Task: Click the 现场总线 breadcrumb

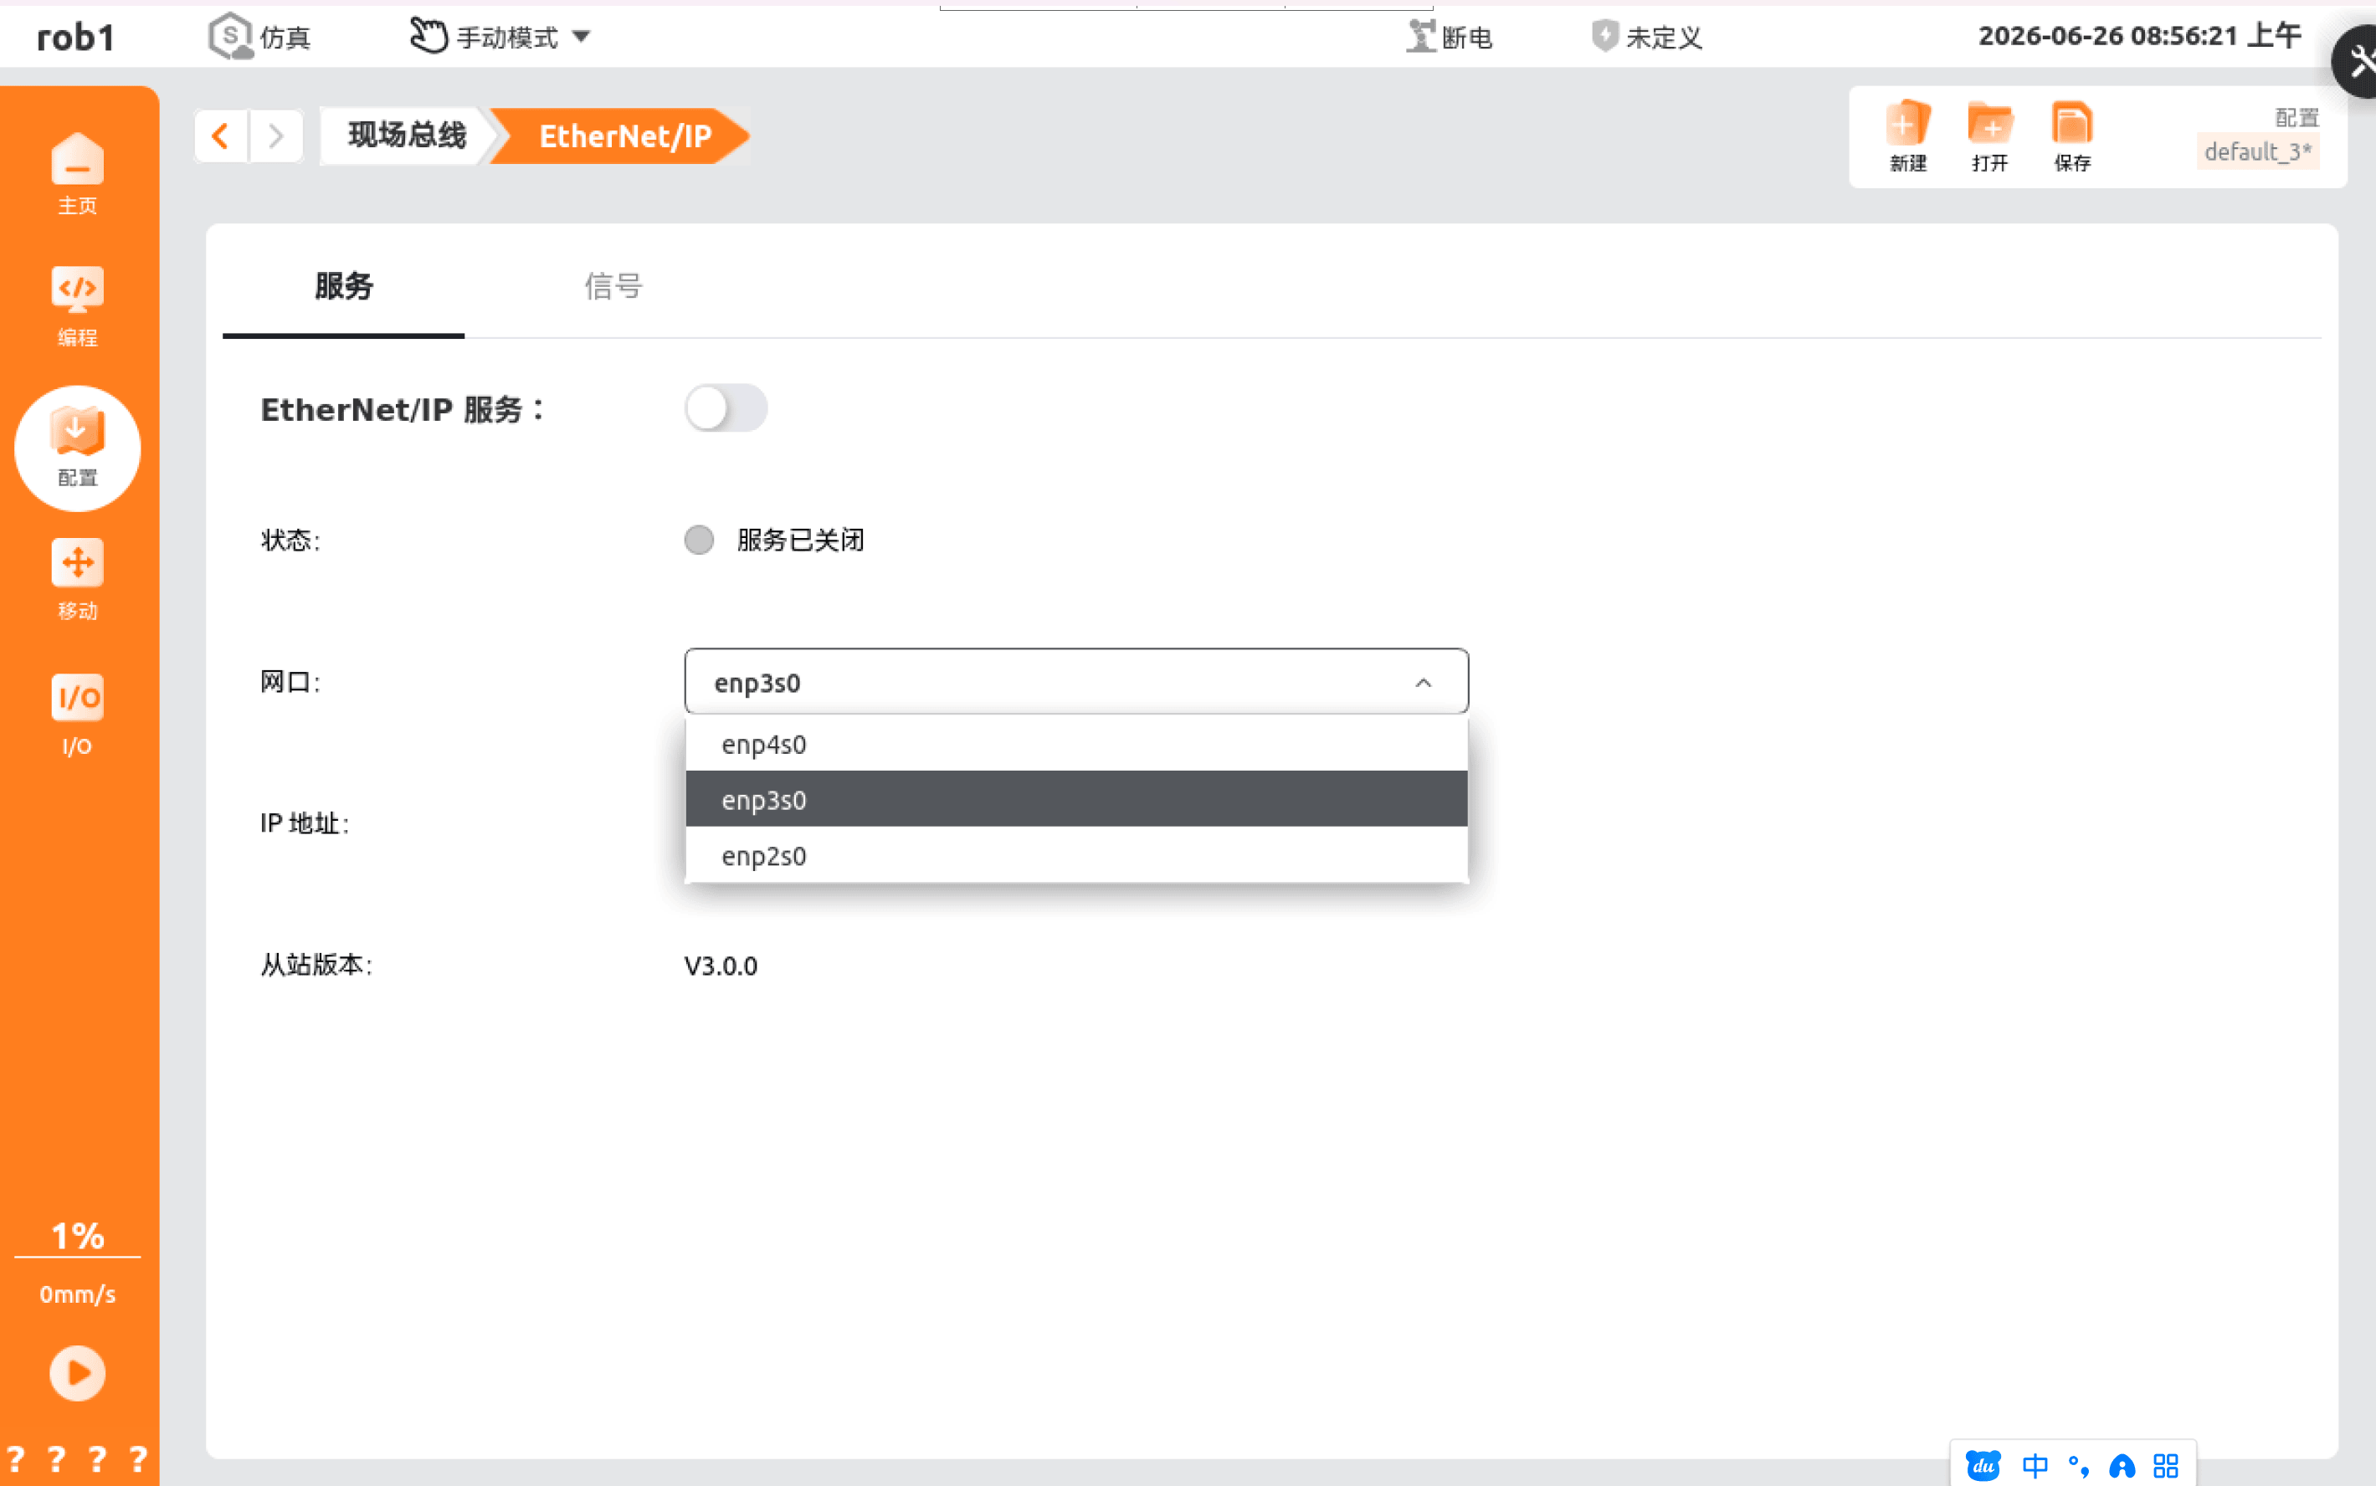Action: tap(406, 135)
